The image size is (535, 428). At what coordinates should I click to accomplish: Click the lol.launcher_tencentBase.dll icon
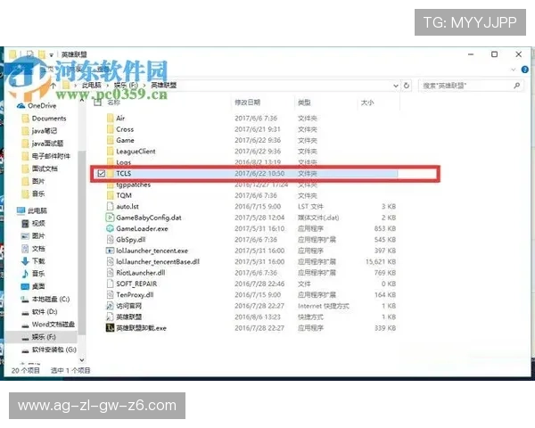point(110,262)
